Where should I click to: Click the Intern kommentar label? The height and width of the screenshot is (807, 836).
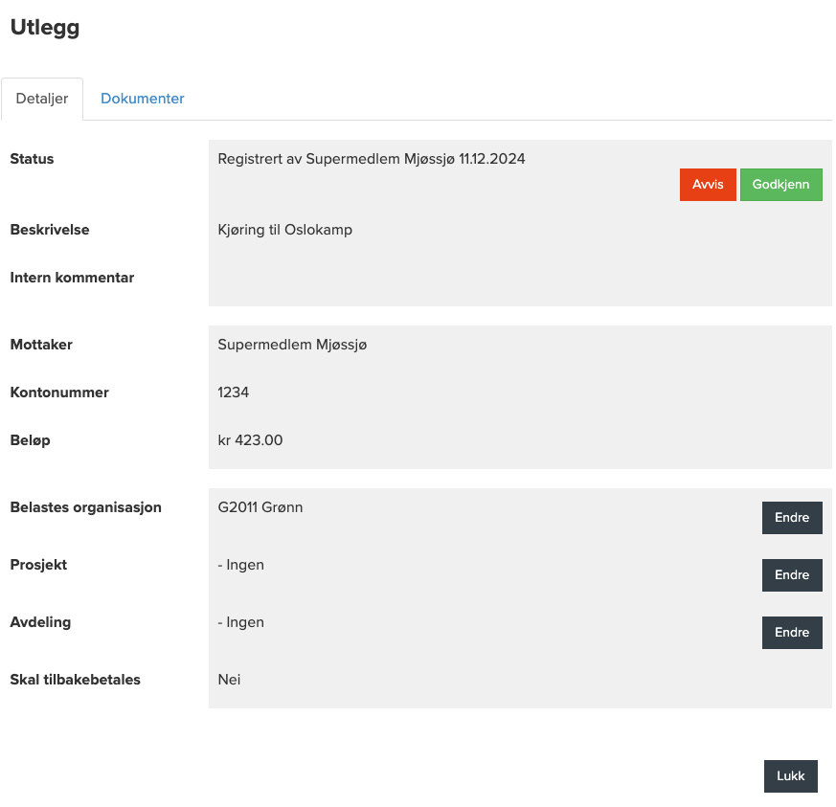pos(72,278)
